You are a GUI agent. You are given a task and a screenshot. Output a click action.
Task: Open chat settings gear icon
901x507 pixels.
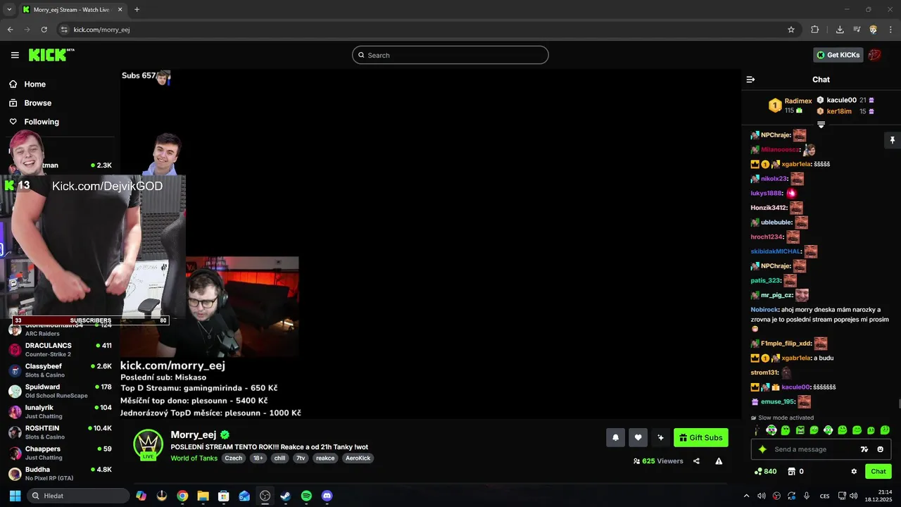854,471
